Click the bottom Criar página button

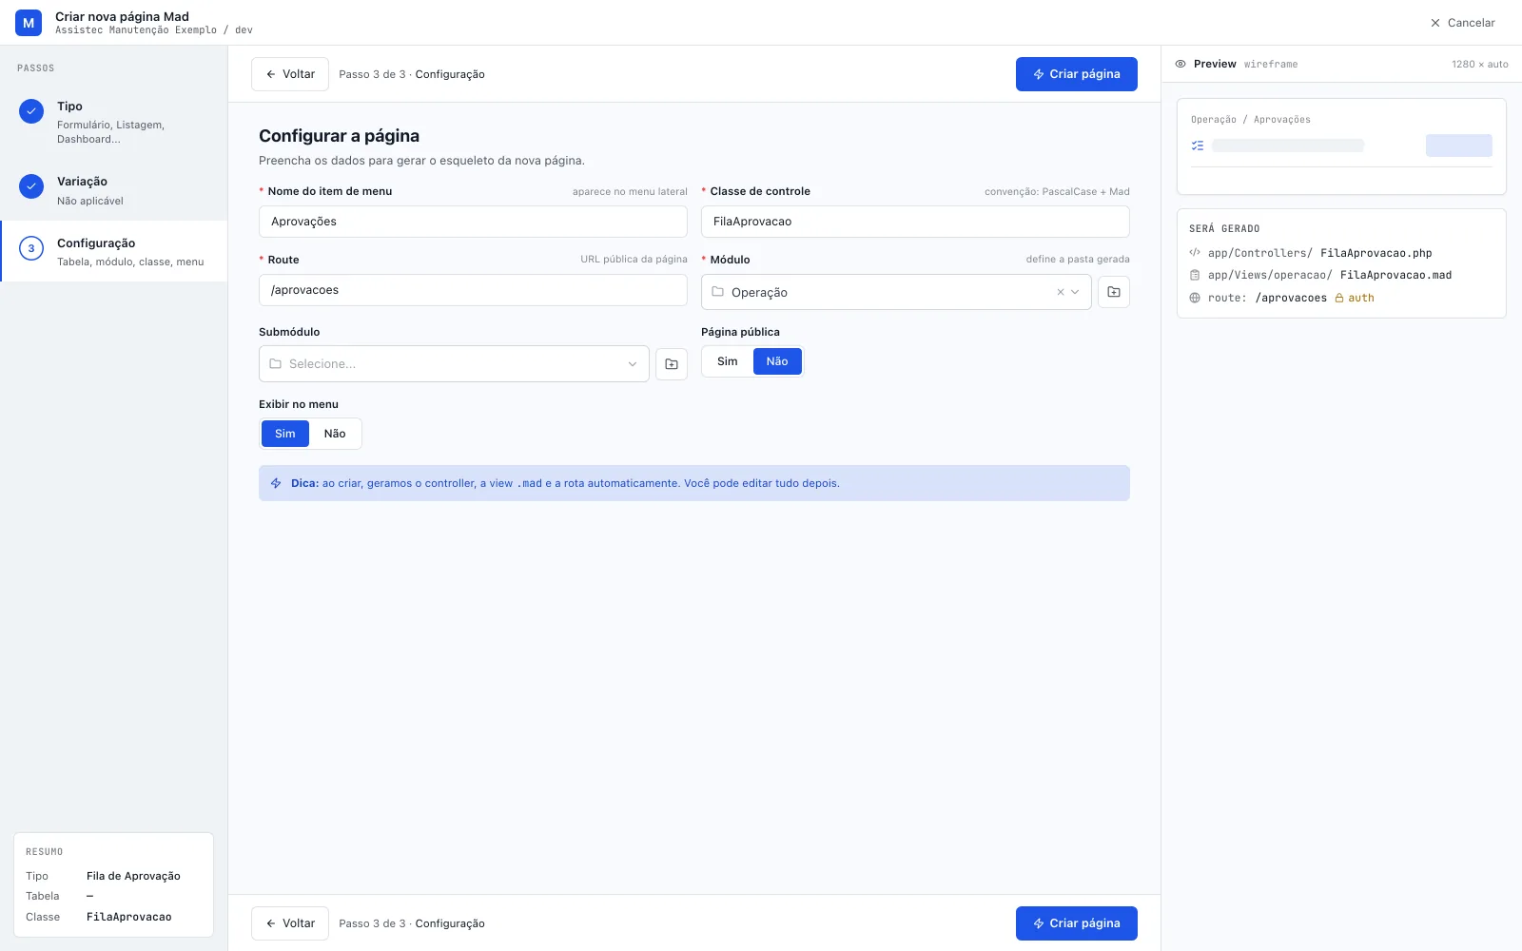tap(1077, 923)
